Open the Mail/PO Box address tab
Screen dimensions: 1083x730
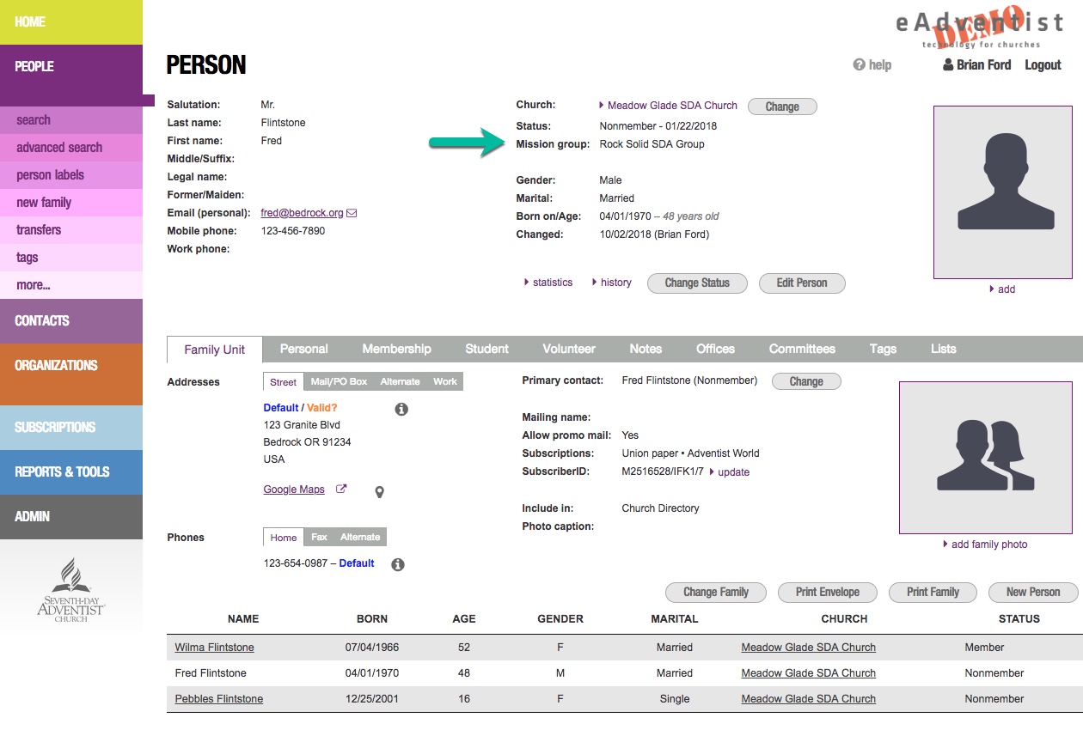point(339,382)
